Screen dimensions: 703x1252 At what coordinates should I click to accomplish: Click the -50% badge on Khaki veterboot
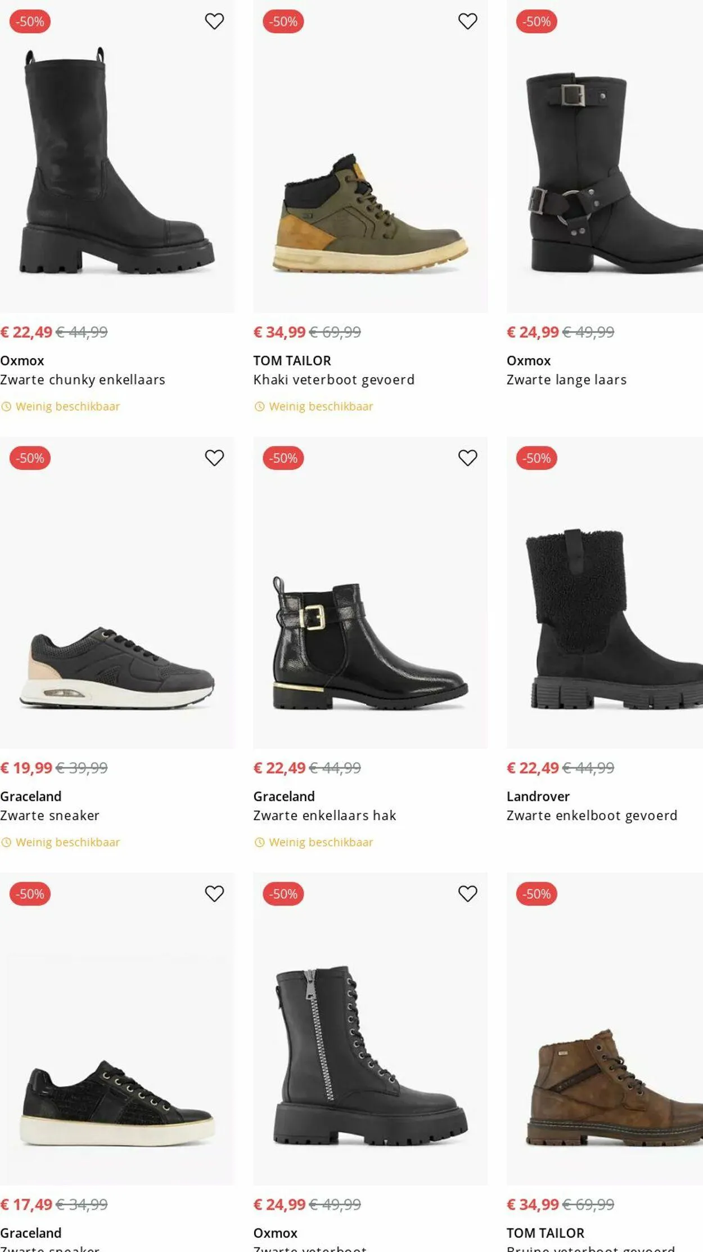coord(283,21)
